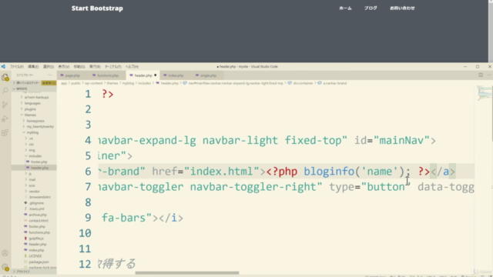Image resolution: width=493 pixels, height=277 pixels.
Task: Click 'mainNav' id value on line 4
Action: (x=401, y=140)
